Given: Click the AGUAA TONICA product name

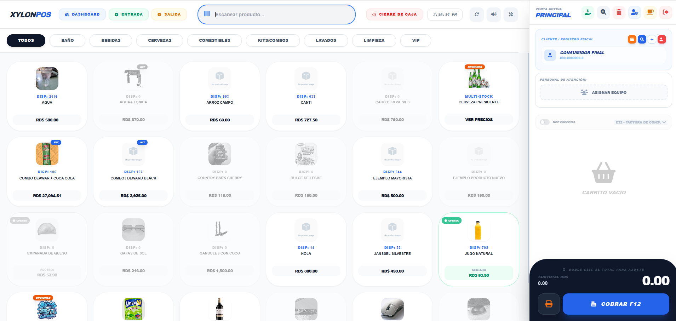Looking at the screenshot, I should coord(133,102).
